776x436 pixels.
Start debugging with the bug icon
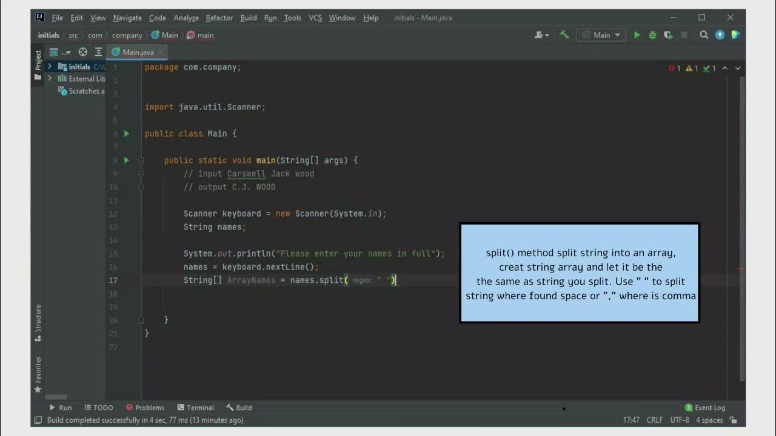click(x=652, y=35)
